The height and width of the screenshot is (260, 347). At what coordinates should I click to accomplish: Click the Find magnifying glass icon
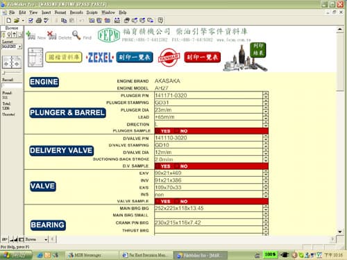point(76,35)
